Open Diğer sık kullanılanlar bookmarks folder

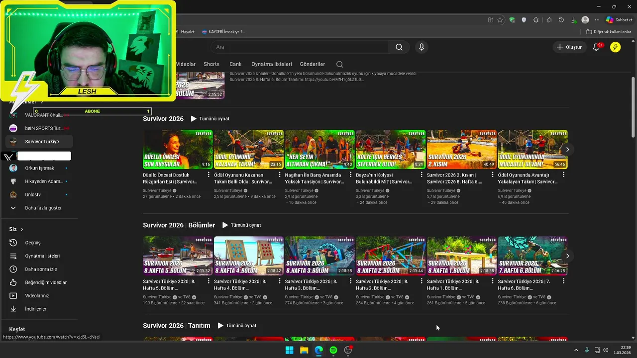[x=609, y=32]
